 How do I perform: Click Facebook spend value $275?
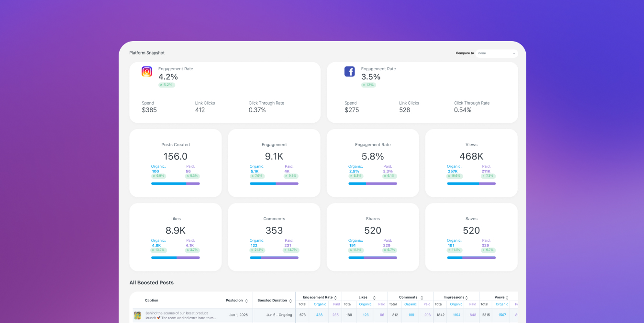click(352, 110)
